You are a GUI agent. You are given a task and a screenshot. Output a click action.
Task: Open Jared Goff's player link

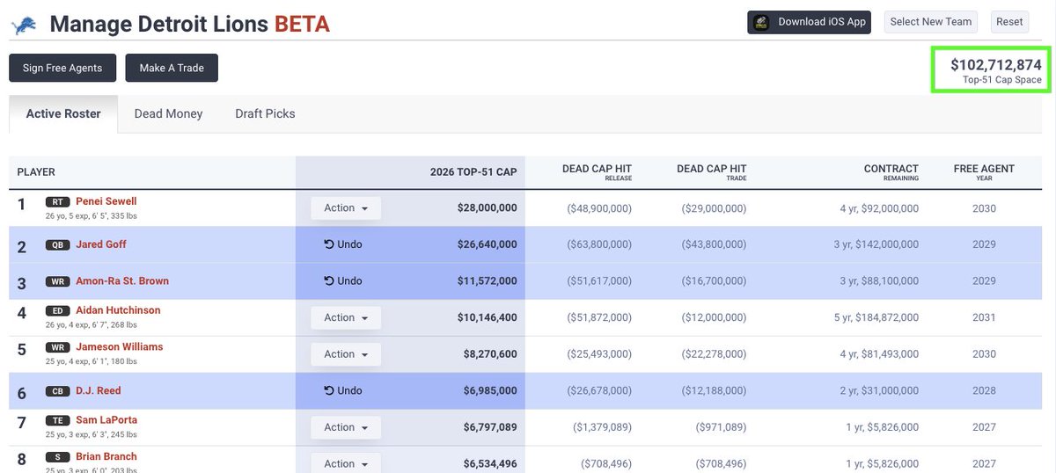pyautogui.click(x=101, y=244)
